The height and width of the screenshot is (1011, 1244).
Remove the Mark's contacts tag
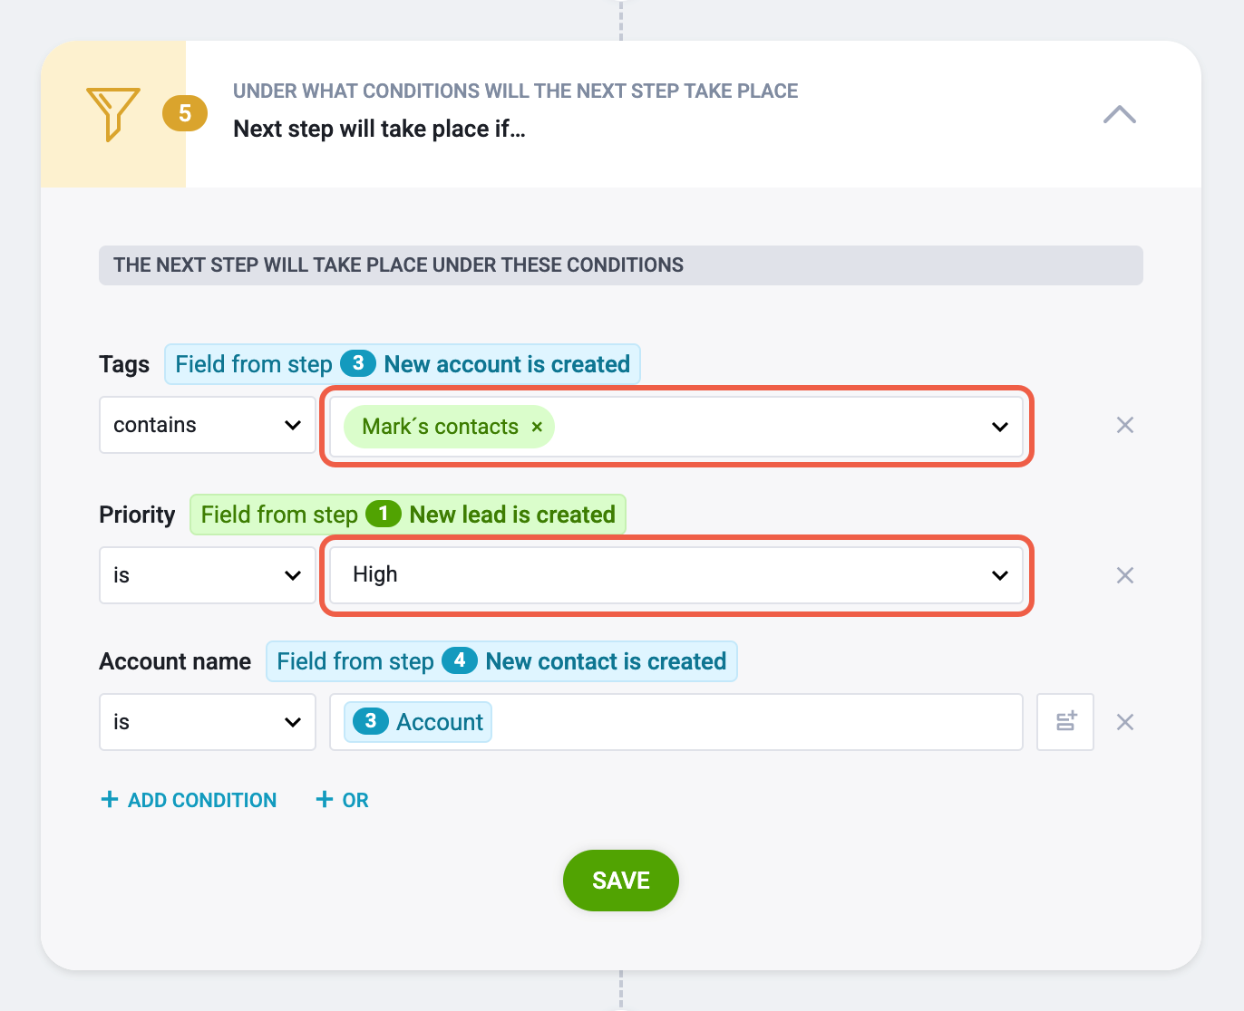click(x=537, y=427)
